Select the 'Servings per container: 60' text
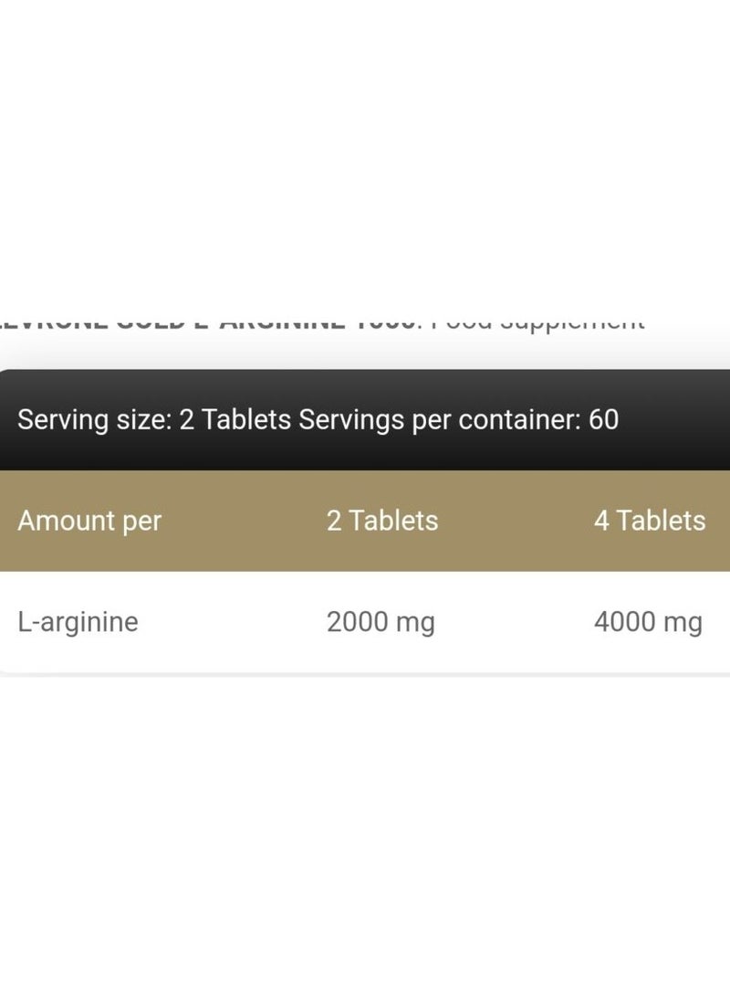 [458, 420]
